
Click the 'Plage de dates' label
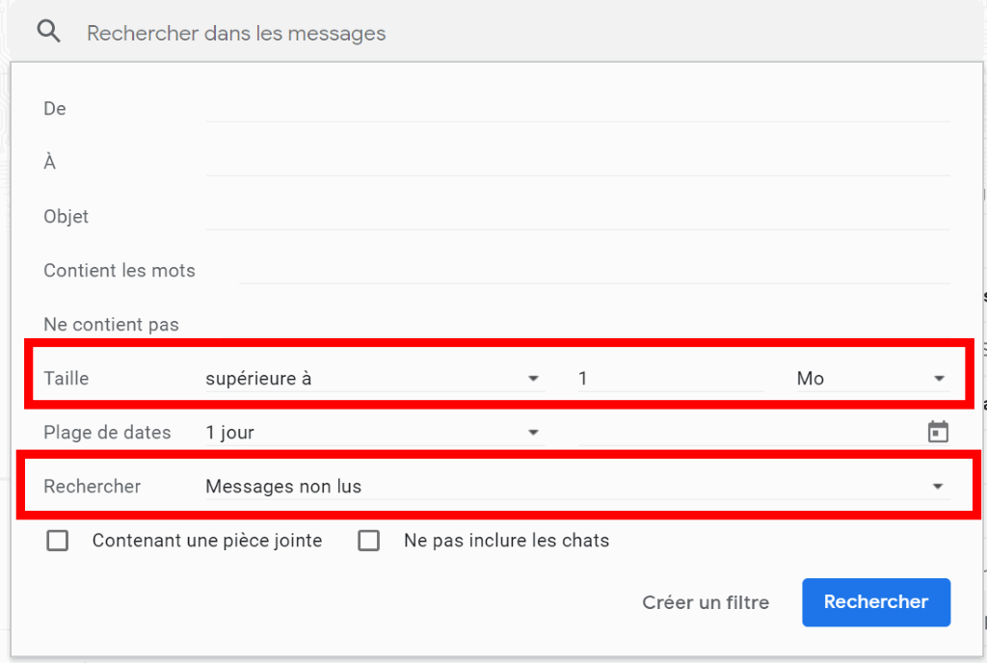[107, 432]
